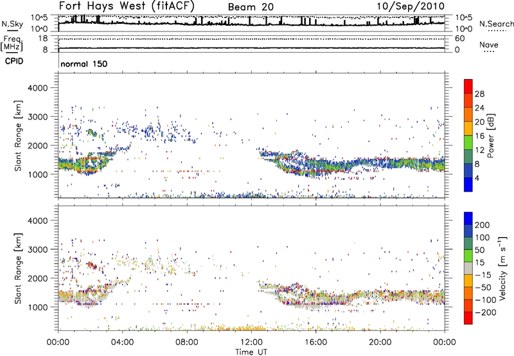Click the 'N.Search' legend label

point(496,24)
